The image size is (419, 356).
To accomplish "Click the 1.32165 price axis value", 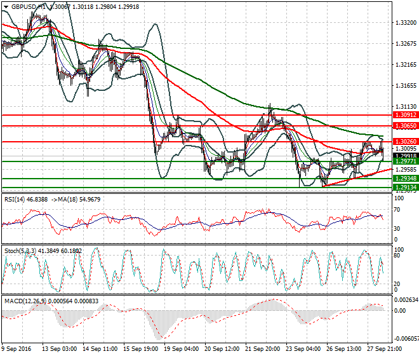I will click(x=406, y=65).
